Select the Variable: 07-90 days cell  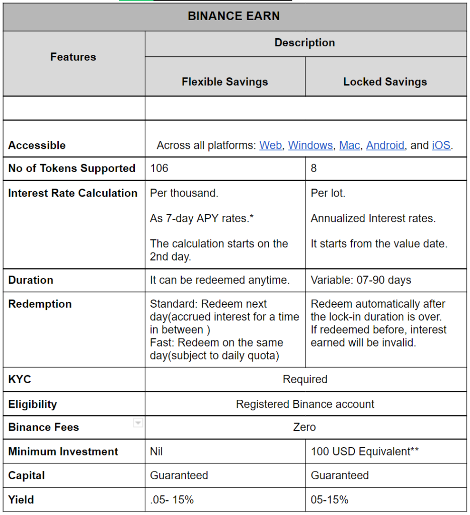coord(386,280)
